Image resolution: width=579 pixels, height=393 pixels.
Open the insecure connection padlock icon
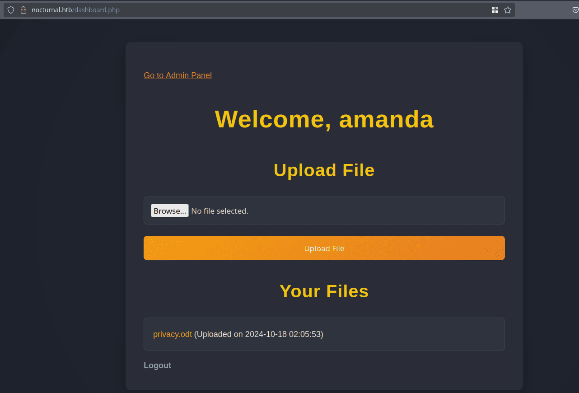click(x=23, y=10)
